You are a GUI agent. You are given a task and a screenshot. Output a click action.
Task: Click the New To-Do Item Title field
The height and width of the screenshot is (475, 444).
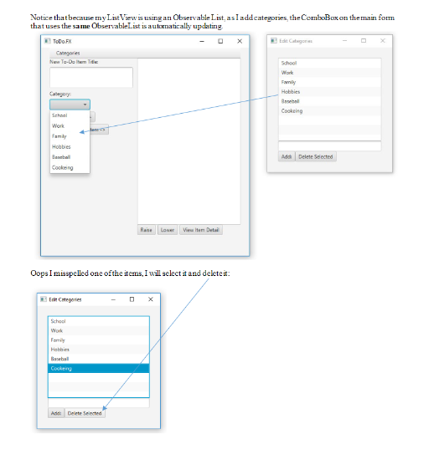pyautogui.click(x=91, y=77)
